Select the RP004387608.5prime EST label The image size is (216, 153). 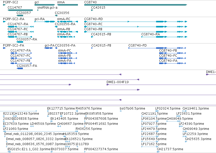(x=101, y=119)
